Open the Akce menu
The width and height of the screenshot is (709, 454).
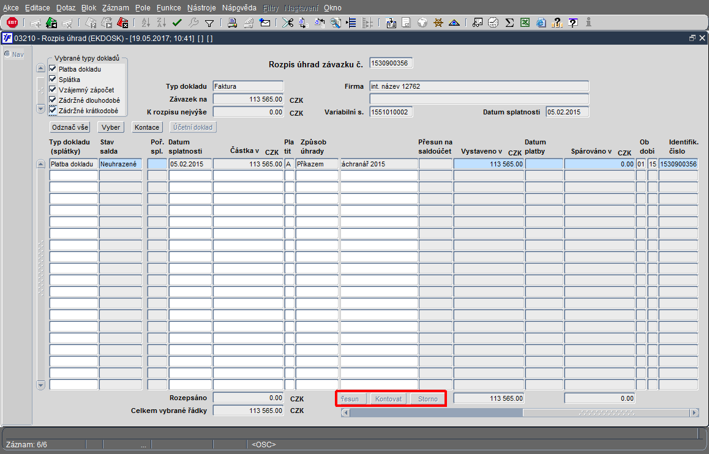(x=11, y=8)
